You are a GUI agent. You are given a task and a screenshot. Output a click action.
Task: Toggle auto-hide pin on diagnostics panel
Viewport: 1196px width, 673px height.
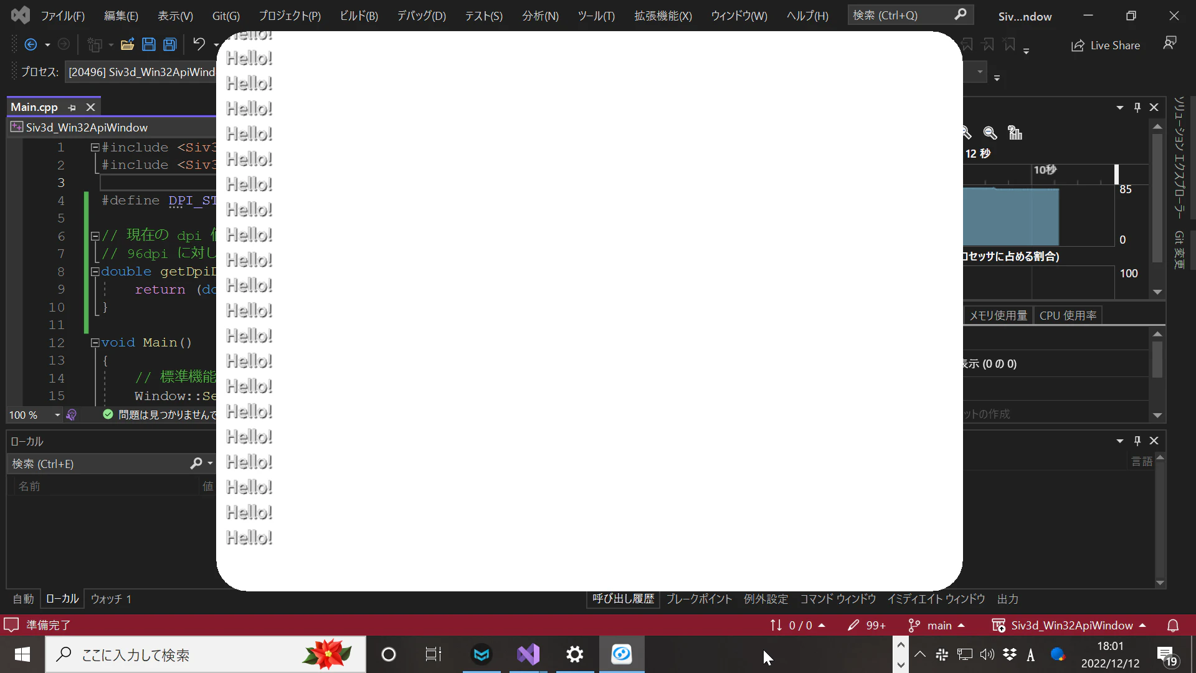(x=1137, y=107)
